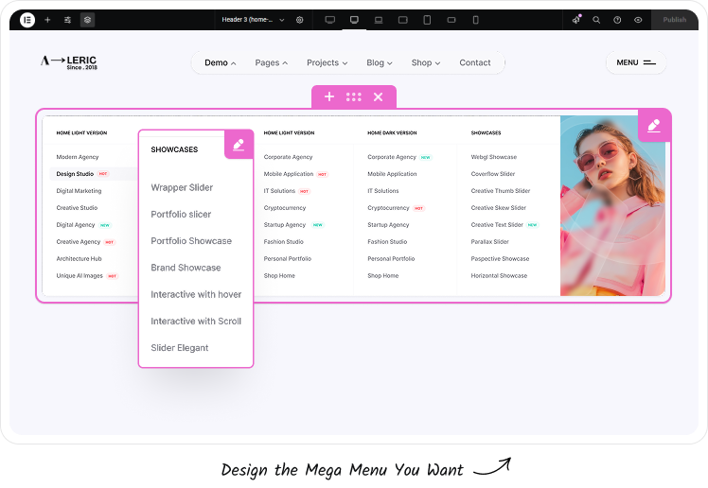Expand the Shop menu dropdown

pos(426,62)
